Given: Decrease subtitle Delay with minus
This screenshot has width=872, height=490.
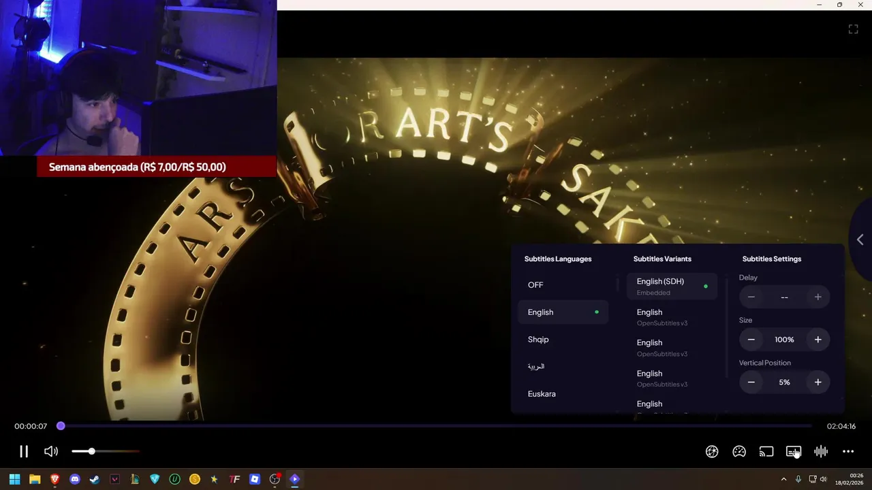Looking at the screenshot, I should (751, 297).
